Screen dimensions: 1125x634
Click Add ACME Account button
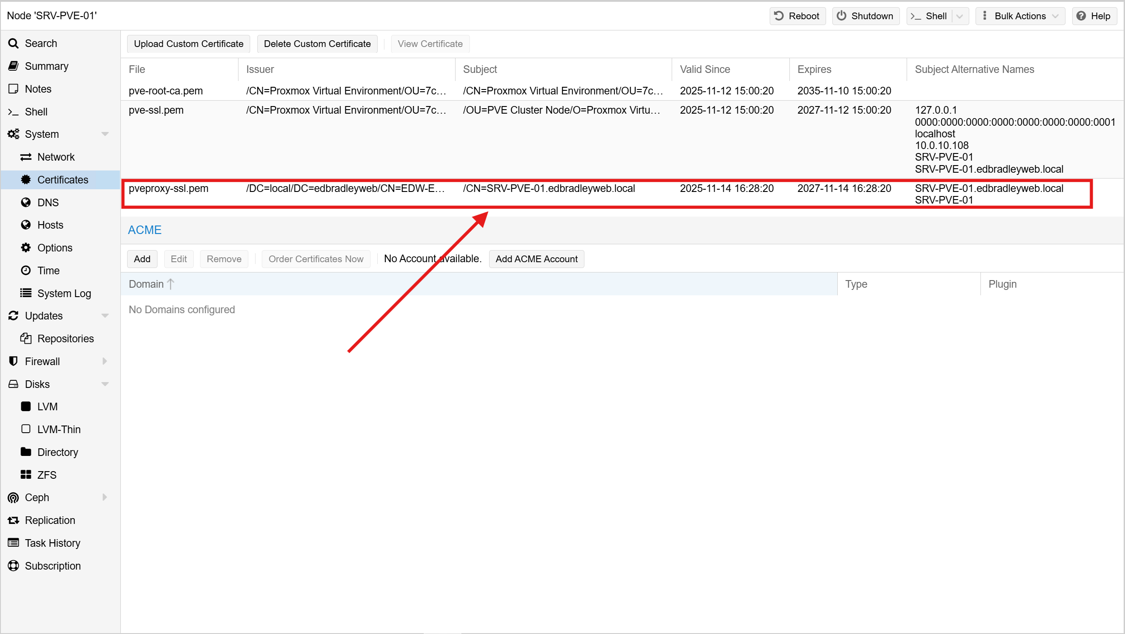pos(536,259)
